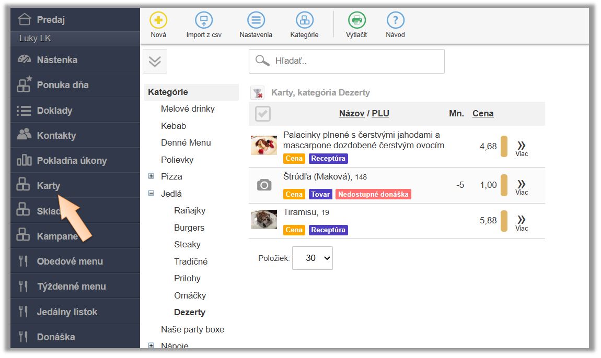Viewport: 601px width, 358px height.
Task: Open the Návod help icon
Action: click(x=395, y=20)
